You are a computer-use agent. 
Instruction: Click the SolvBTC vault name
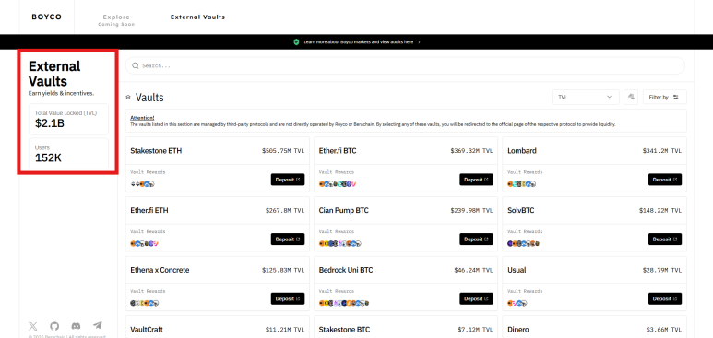pos(521,210)
